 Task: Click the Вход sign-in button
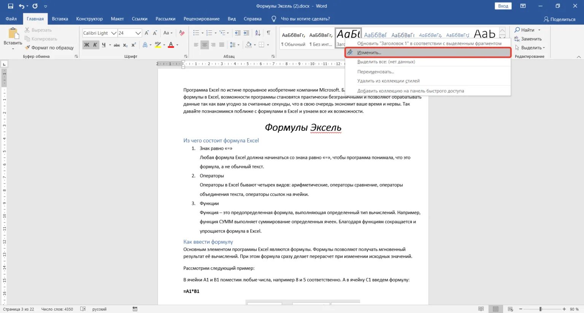click(503, 6)
